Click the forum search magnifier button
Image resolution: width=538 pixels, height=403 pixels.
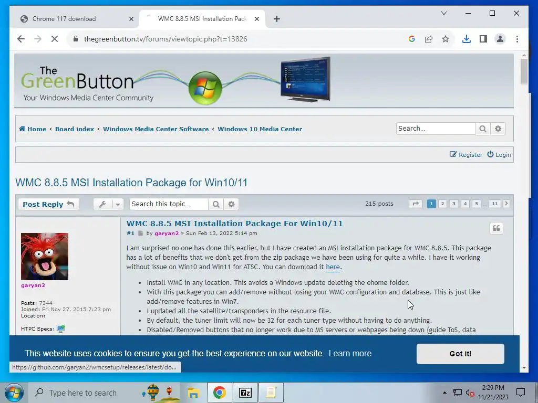pyautogui.click(x=483, y=129)
